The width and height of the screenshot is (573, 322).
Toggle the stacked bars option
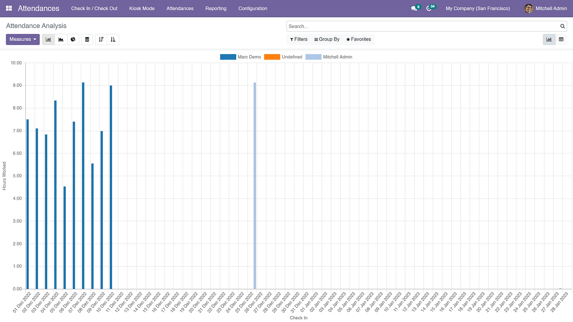(87, 39)
